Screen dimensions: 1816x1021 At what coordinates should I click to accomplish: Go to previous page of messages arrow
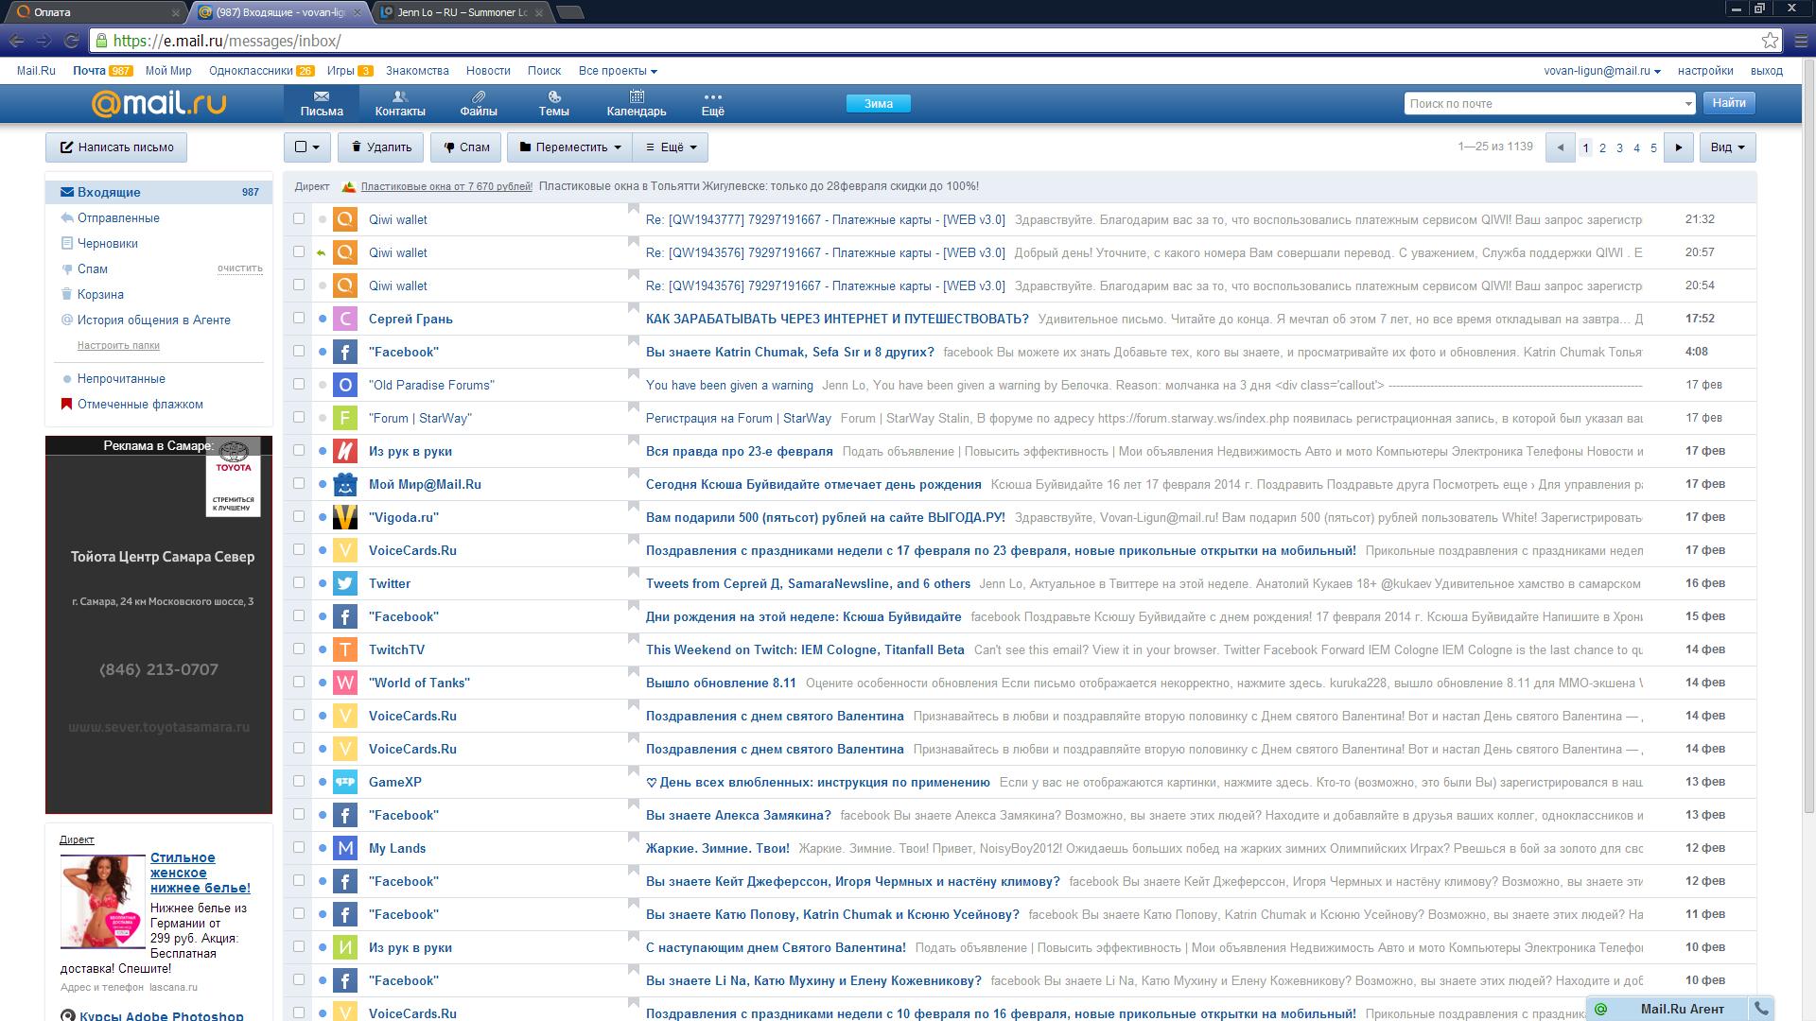(1560, 147)
